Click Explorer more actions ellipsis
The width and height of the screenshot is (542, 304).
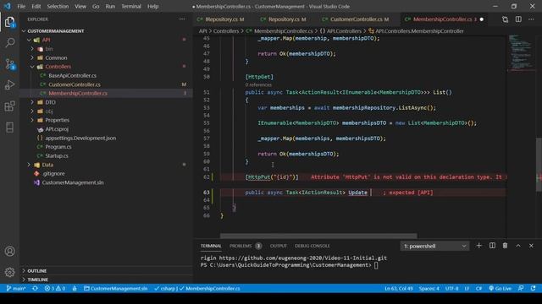click(182, 19)
